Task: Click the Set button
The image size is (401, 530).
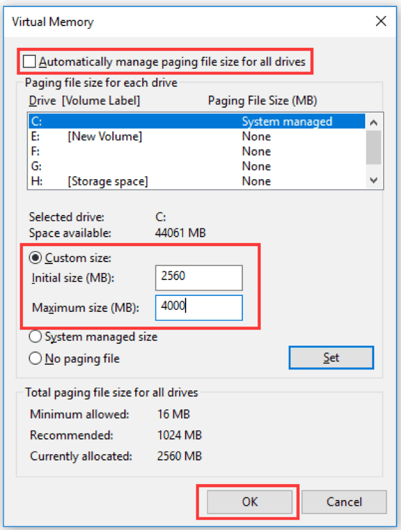Action: (x=331, y=357)
